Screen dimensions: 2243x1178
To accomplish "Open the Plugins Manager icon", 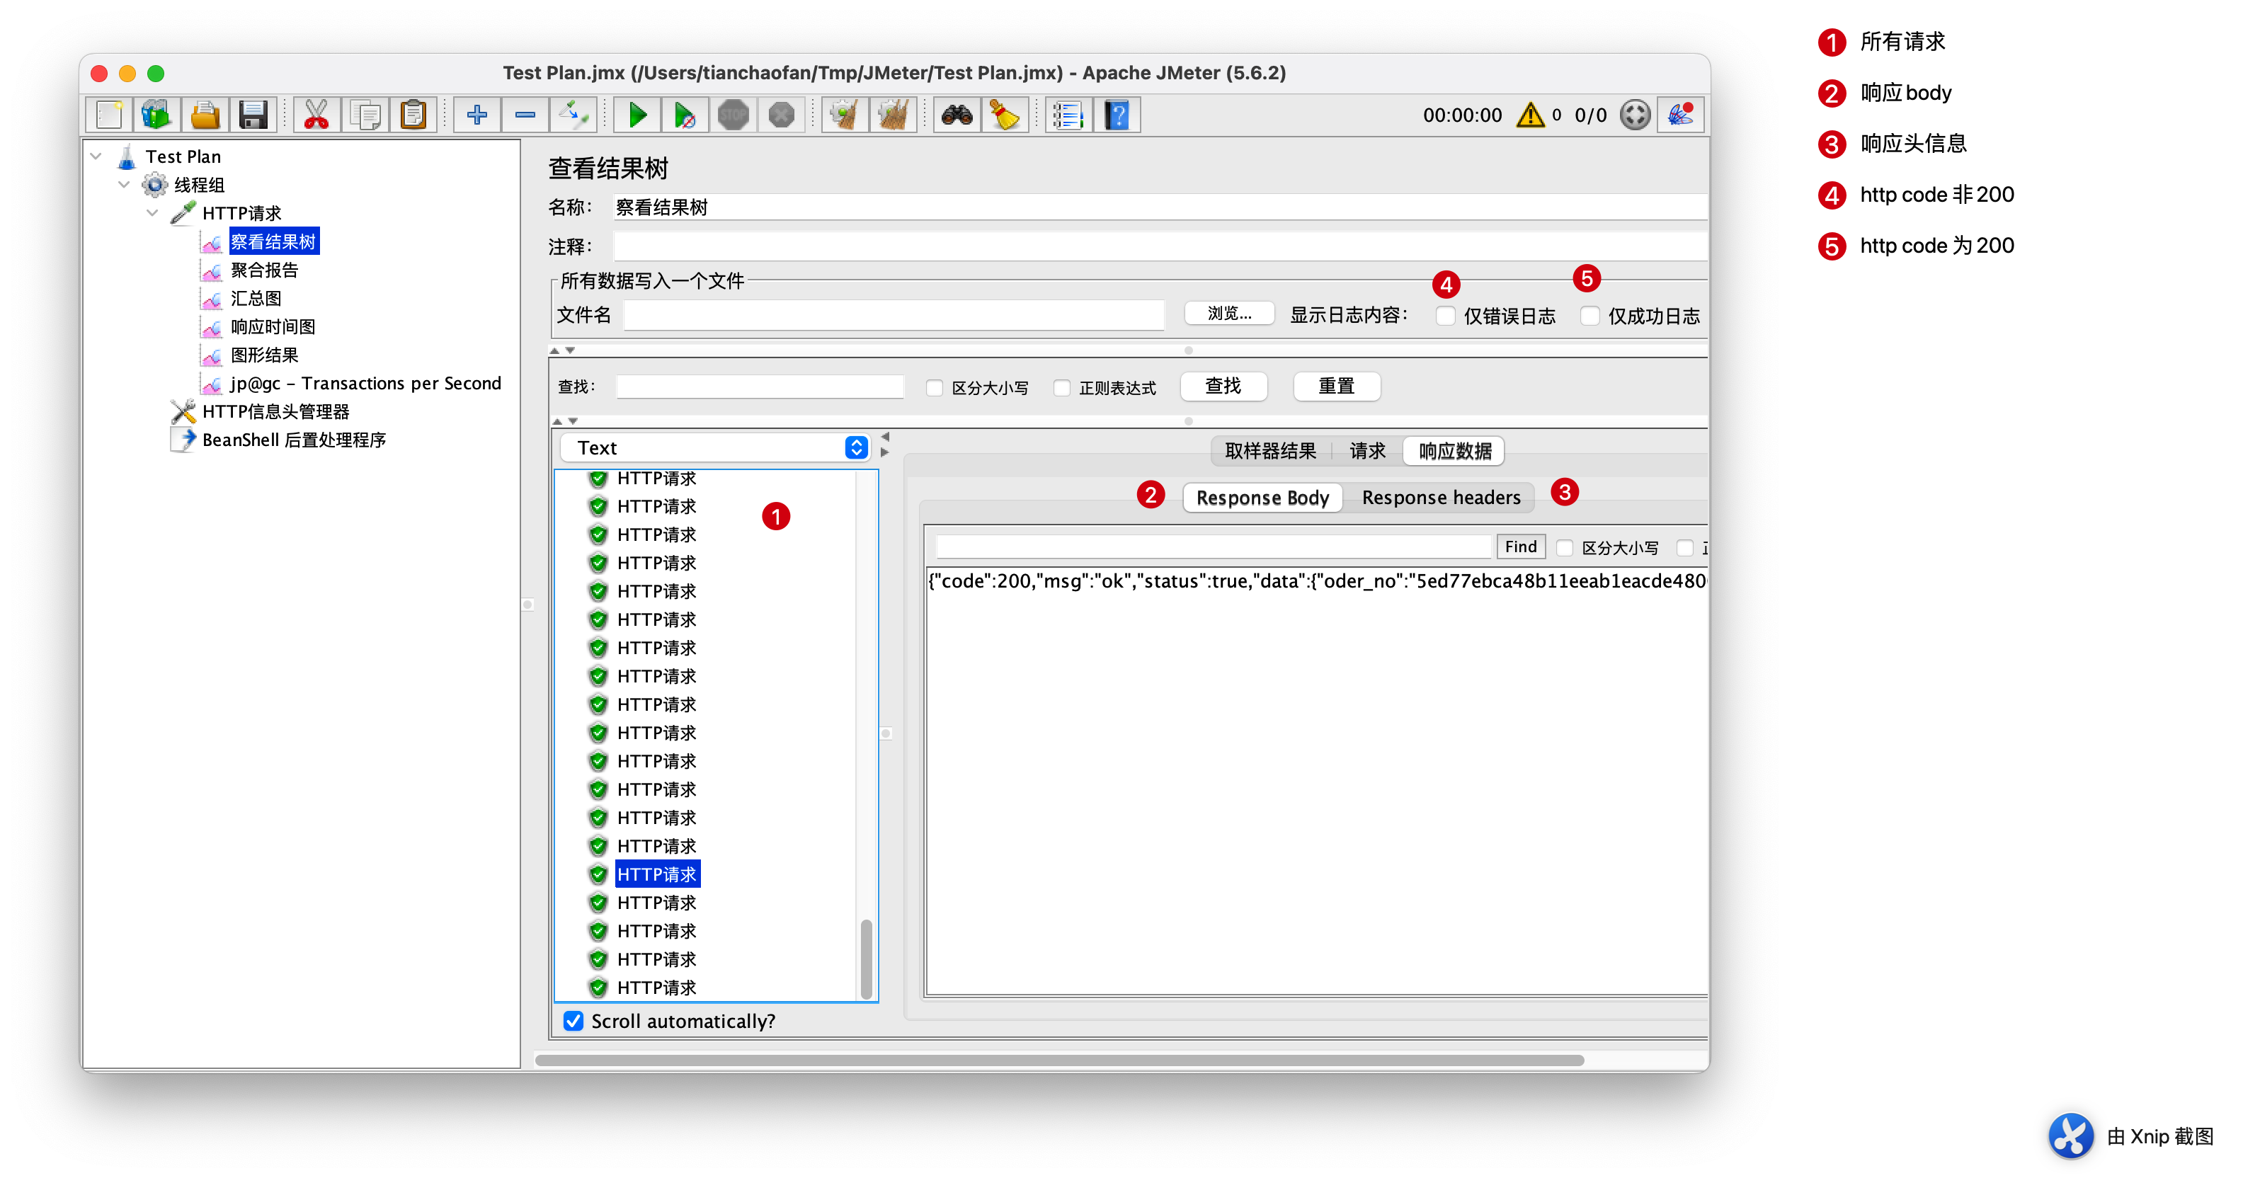I will point(1681,115).
